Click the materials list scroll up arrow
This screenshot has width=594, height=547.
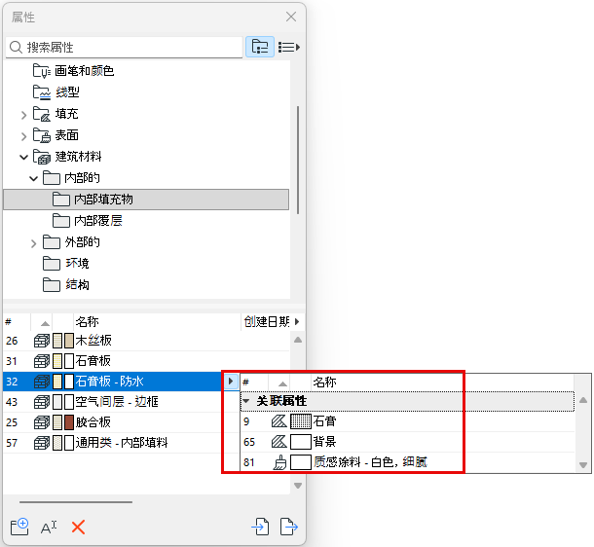pos(298,340)
